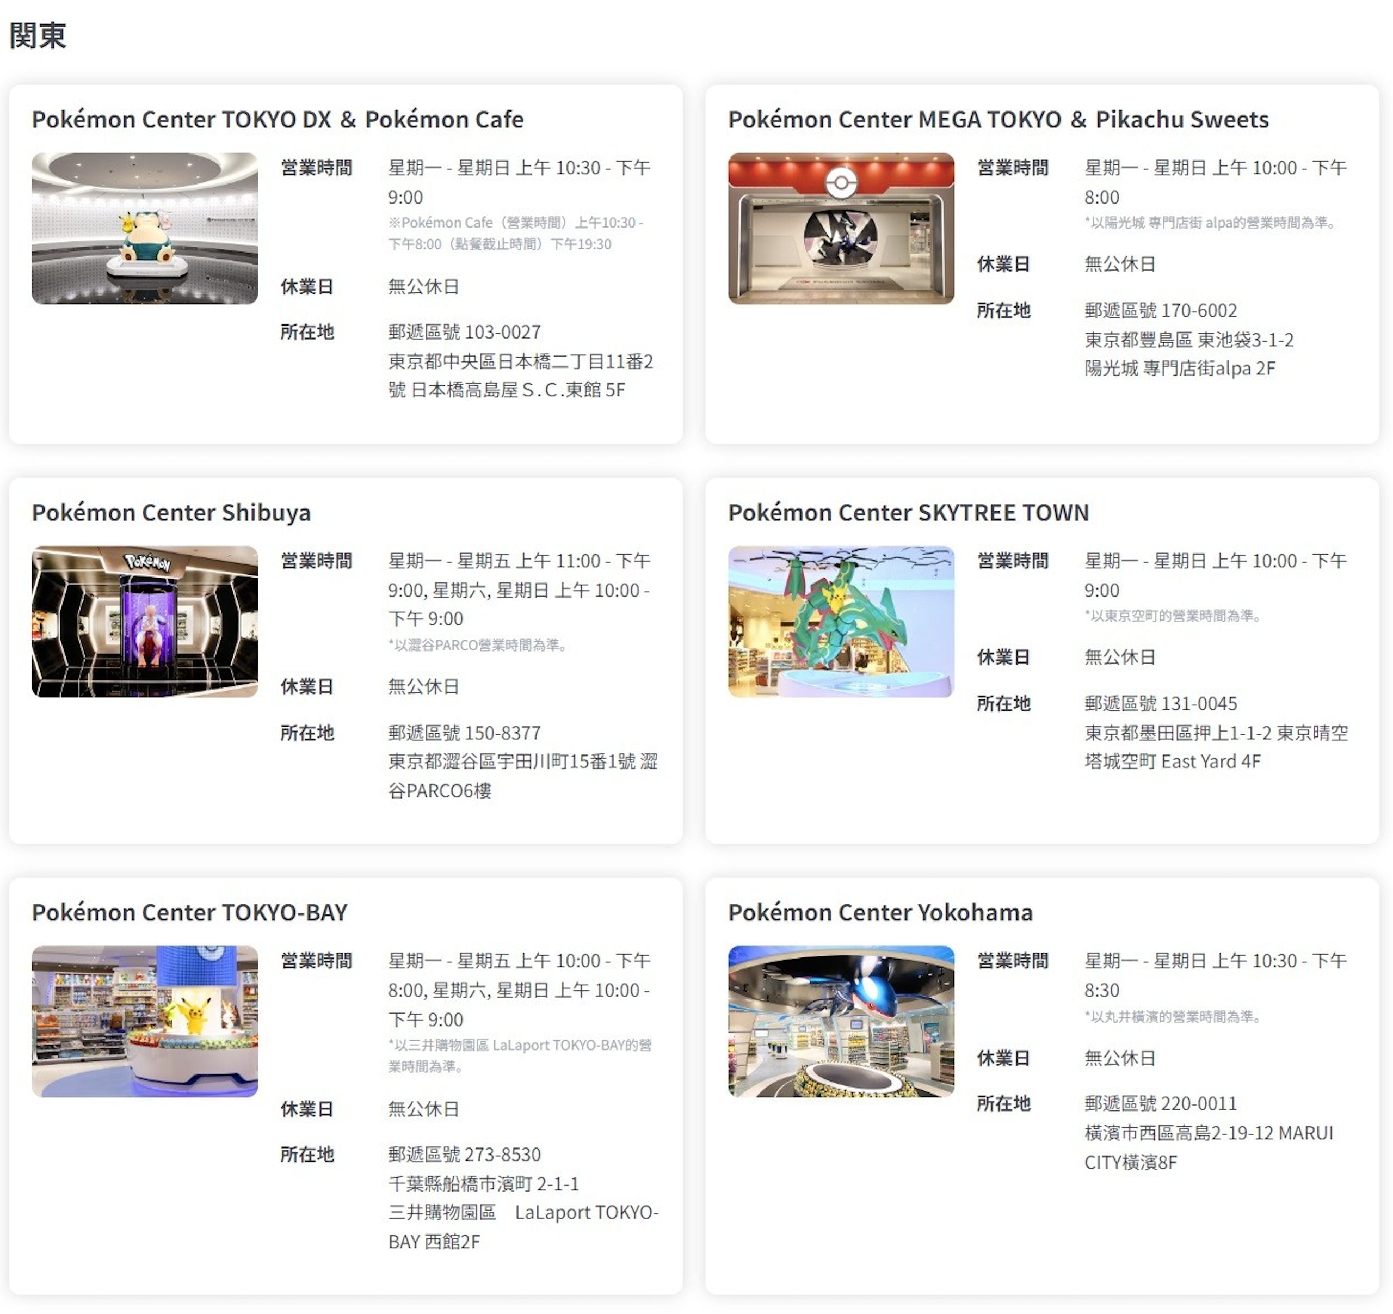This screenshot has width=1393, height=1314.
Task: Click the Shibuya Mewtwo tank photo
Action: coord(144,622)
